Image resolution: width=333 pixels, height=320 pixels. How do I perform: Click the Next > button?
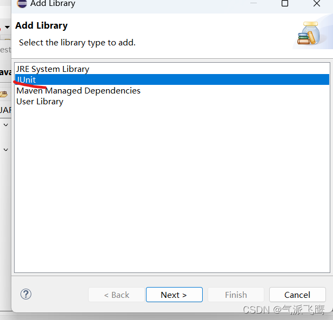(174, 295)
